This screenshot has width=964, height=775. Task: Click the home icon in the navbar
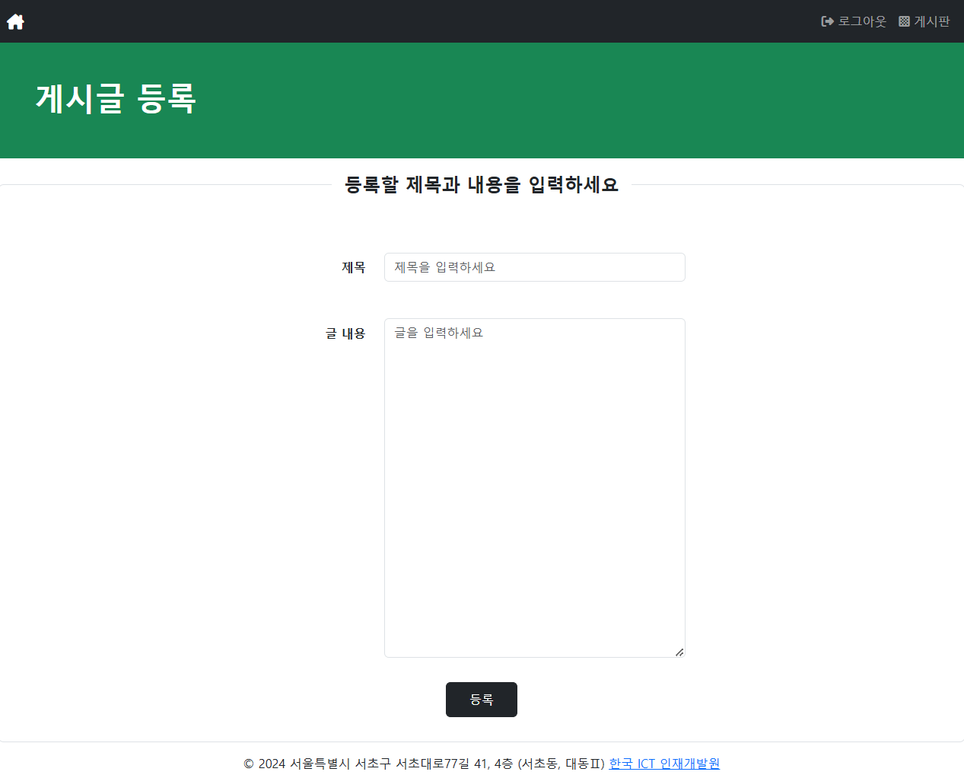tap(15, 21)
